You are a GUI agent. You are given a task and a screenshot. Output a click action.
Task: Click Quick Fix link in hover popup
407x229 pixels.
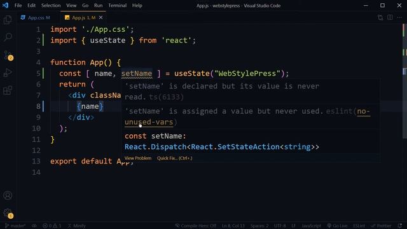[174, 158]
